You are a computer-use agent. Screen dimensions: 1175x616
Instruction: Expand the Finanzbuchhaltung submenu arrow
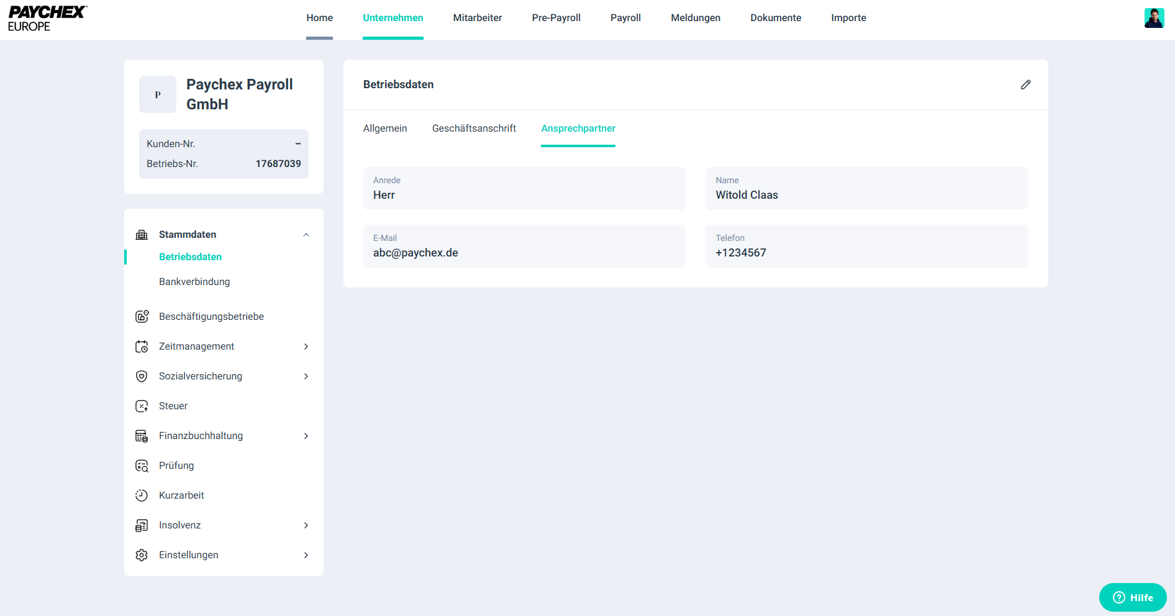306,436
